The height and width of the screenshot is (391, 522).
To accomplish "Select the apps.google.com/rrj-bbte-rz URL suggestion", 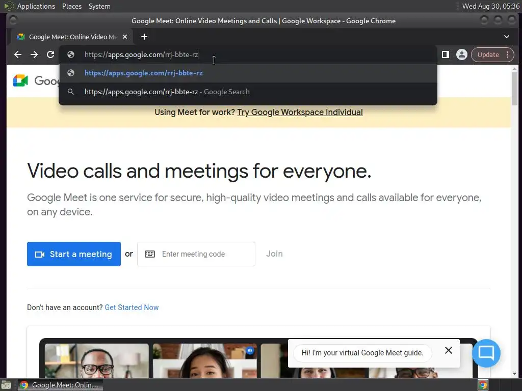I will pos(248,73).
